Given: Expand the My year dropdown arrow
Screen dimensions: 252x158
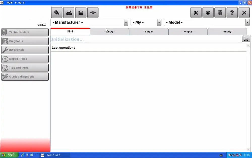Looking at the screenshot, I should point(159,22).
